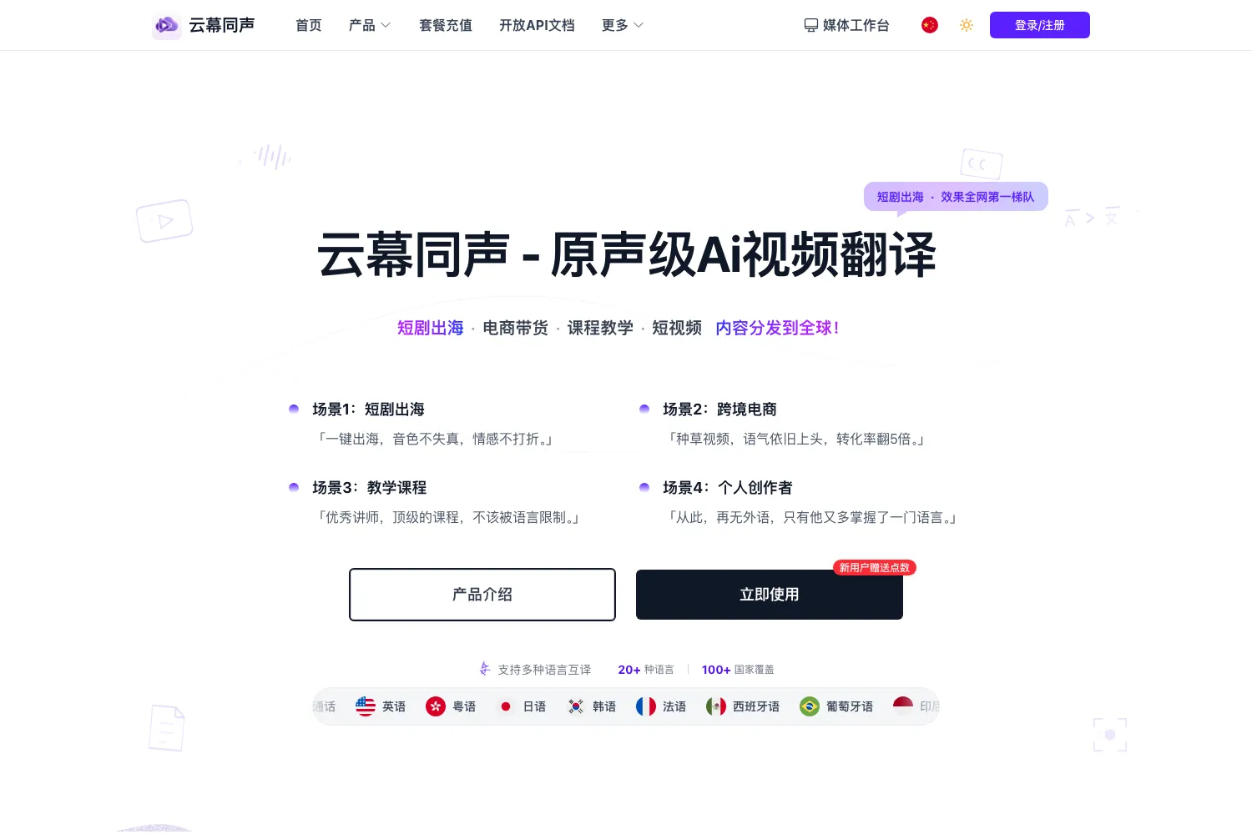Click the translate icon beside 支持多种语言互译
Screen dimensions: 1252x834
click(x=485, y=669)
